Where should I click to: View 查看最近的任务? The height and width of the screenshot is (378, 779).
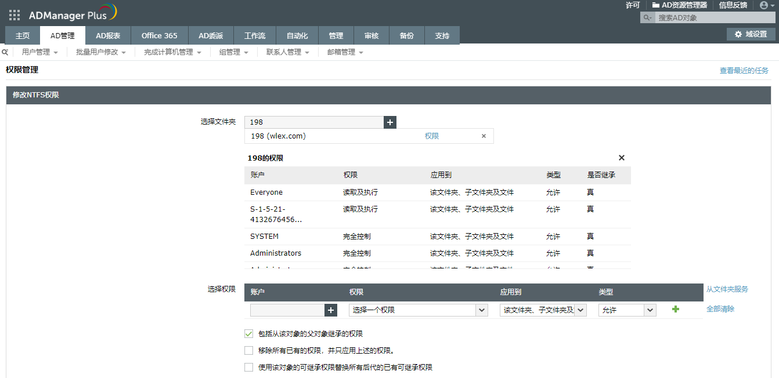744,71
